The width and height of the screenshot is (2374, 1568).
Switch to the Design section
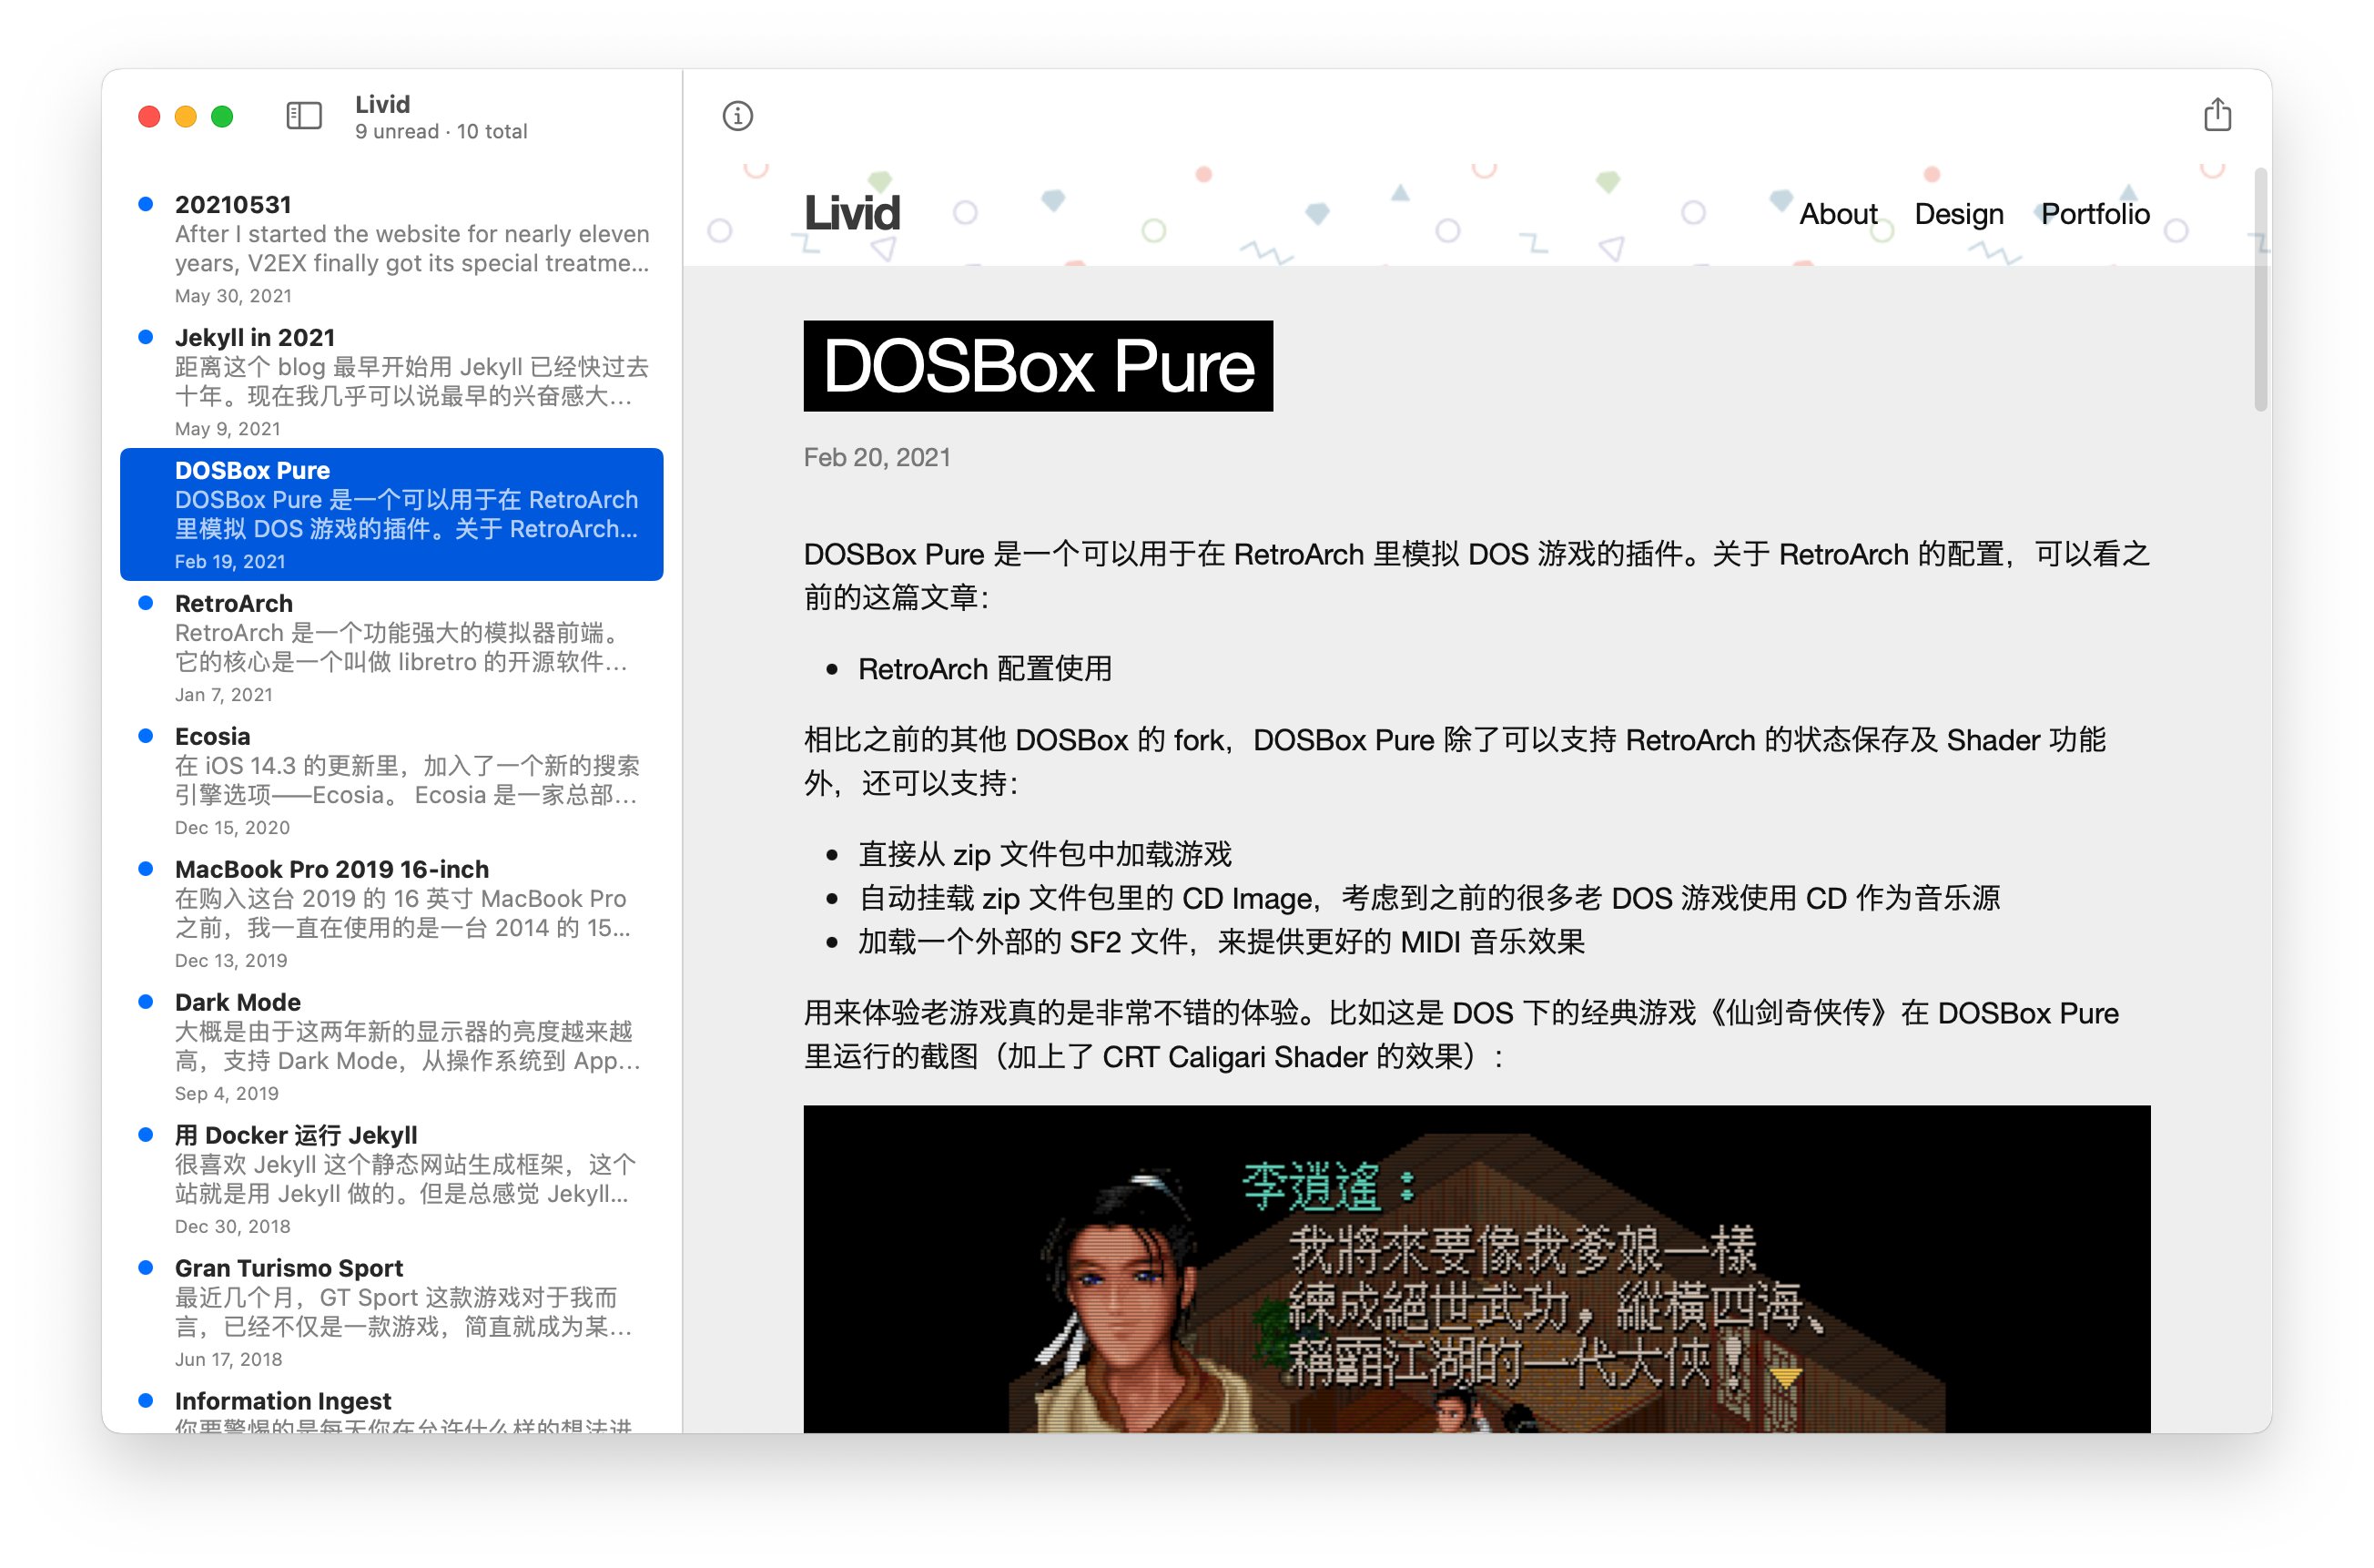click(x=1958, y=213)
